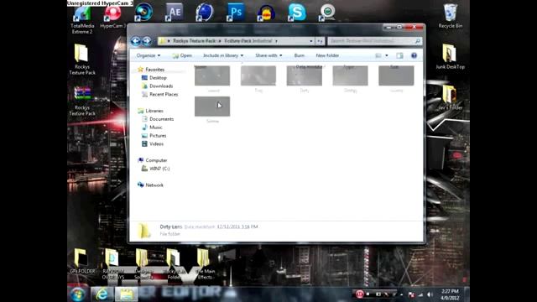Click the red HyperCam pause button in tray
Screen dimensions: 537x302
(359, 294)
